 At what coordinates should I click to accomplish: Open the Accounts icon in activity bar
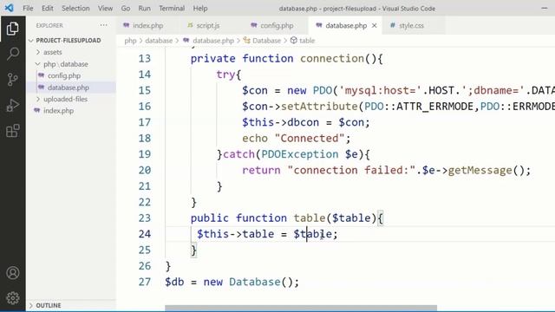[x=13, y=273]
